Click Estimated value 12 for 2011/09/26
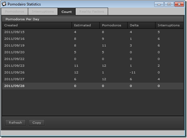 coord(76,73)
